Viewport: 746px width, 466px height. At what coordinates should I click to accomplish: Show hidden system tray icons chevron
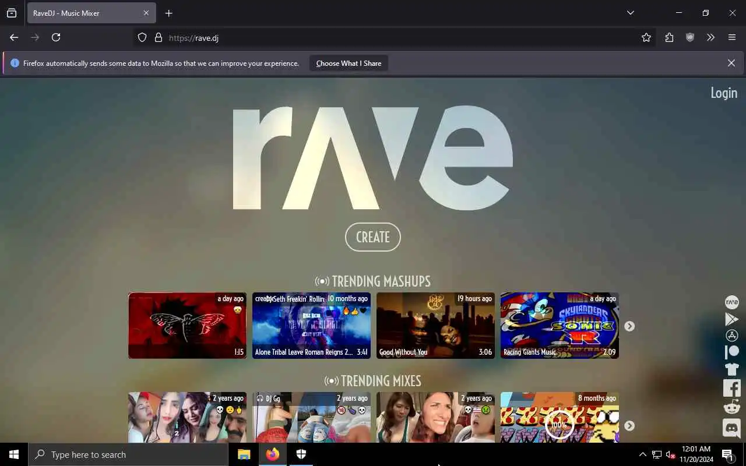click(642, 454)
